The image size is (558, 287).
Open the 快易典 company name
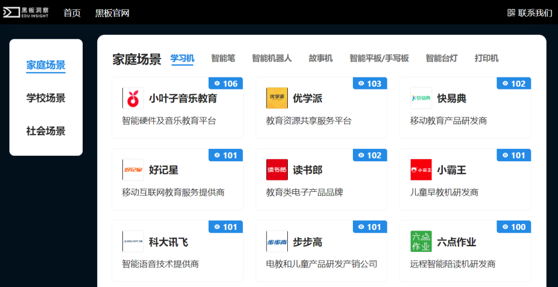pyautogui.click(x=452, y=98)
